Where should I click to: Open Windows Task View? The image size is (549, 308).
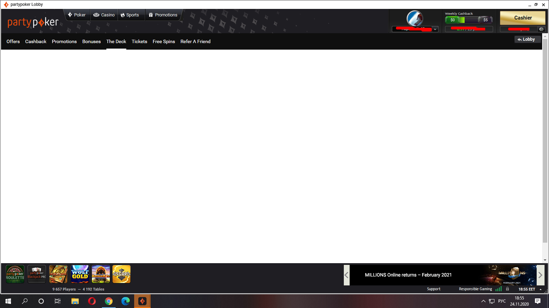click(58, 301)
